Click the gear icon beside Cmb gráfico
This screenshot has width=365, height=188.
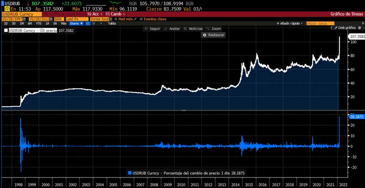pyautogui.click(x=360, y=28)
